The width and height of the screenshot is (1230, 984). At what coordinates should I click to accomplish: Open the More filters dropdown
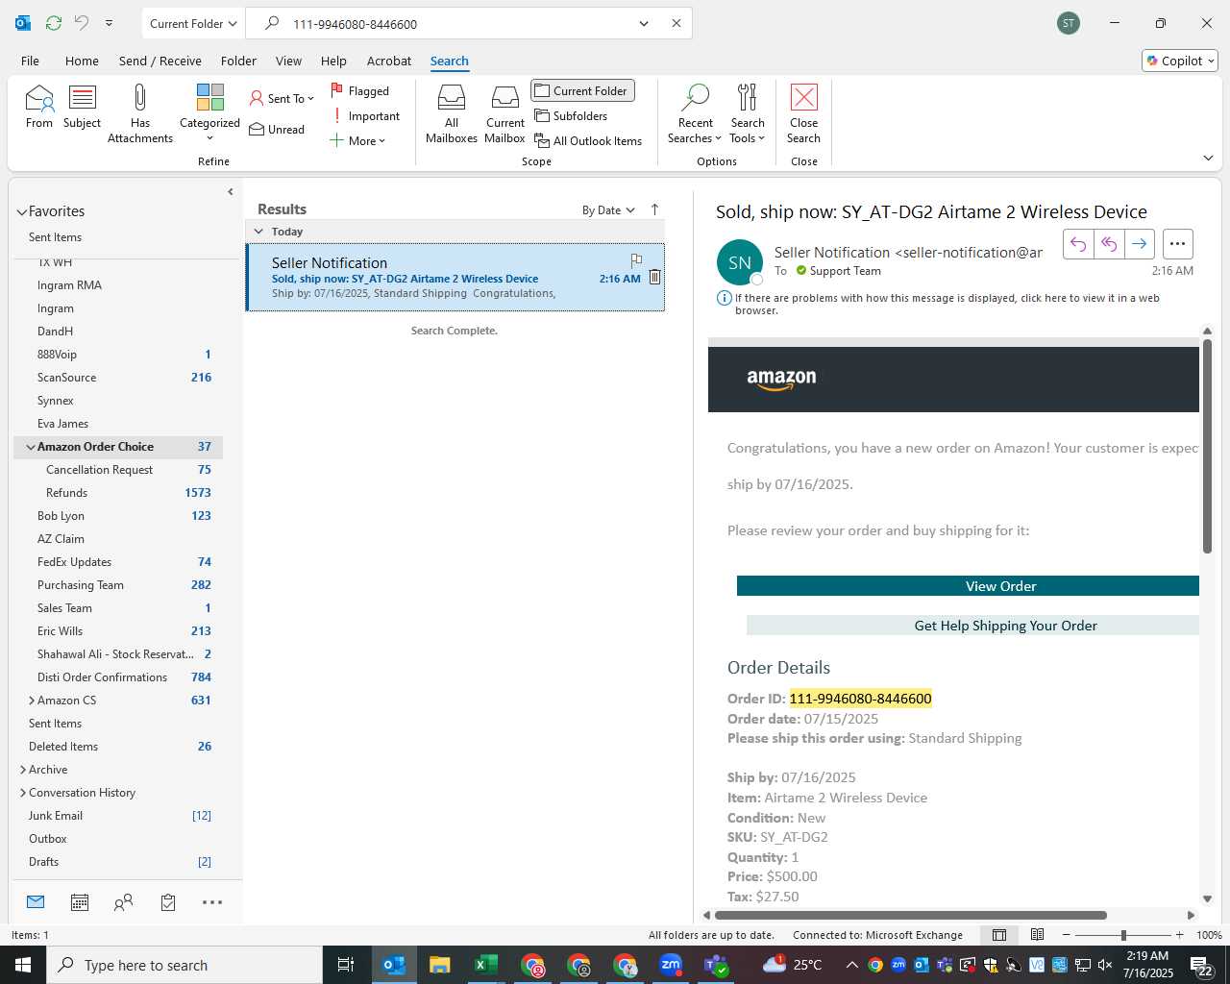(357, 141)
